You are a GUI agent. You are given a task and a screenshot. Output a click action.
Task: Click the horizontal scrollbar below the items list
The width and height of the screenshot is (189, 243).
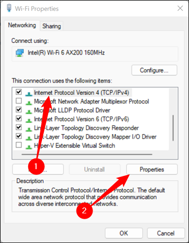click(87, 155)
